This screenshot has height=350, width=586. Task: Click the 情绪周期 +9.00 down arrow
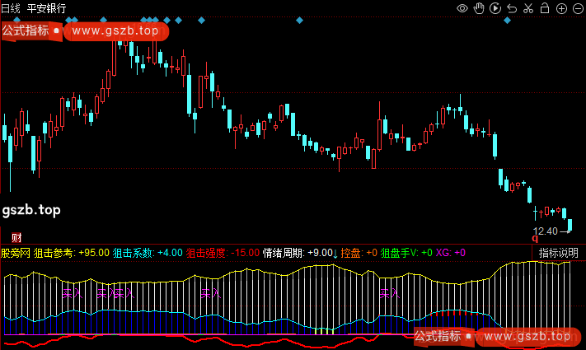tap(335, 253)
